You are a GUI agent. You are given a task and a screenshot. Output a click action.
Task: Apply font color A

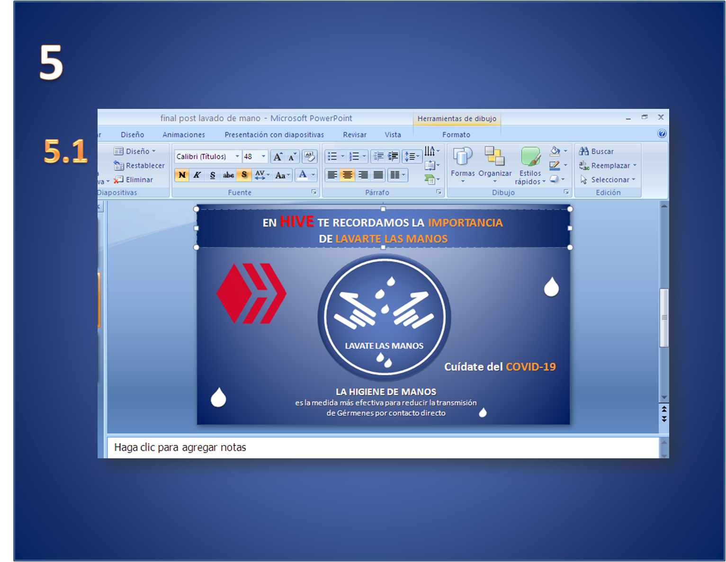(303, 175)
